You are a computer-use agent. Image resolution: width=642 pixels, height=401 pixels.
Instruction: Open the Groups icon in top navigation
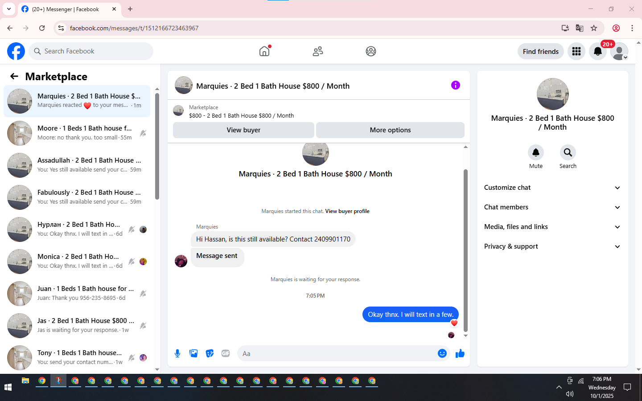tap(371, 51)
